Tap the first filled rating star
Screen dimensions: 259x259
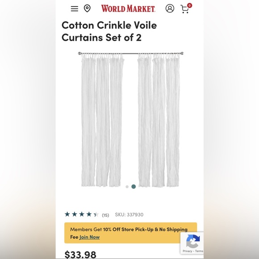coord(67,214)
